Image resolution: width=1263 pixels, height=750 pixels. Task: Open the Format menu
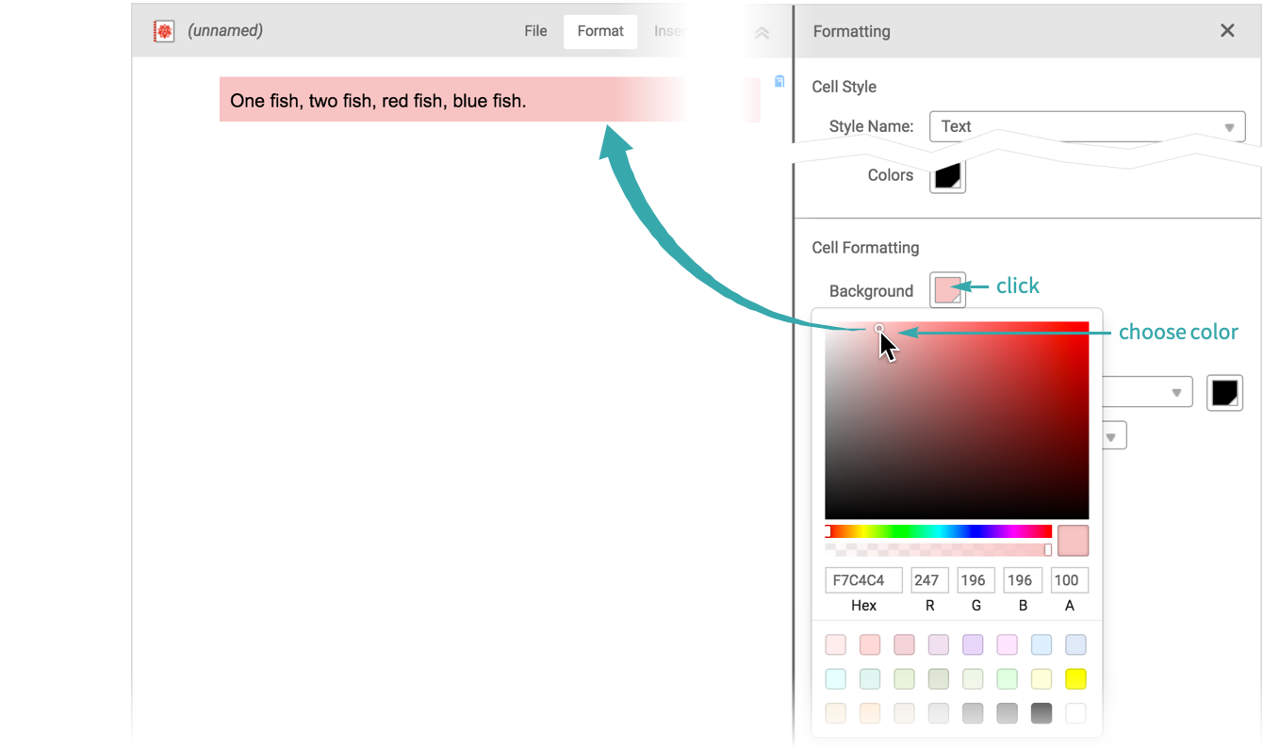point(600,31)
